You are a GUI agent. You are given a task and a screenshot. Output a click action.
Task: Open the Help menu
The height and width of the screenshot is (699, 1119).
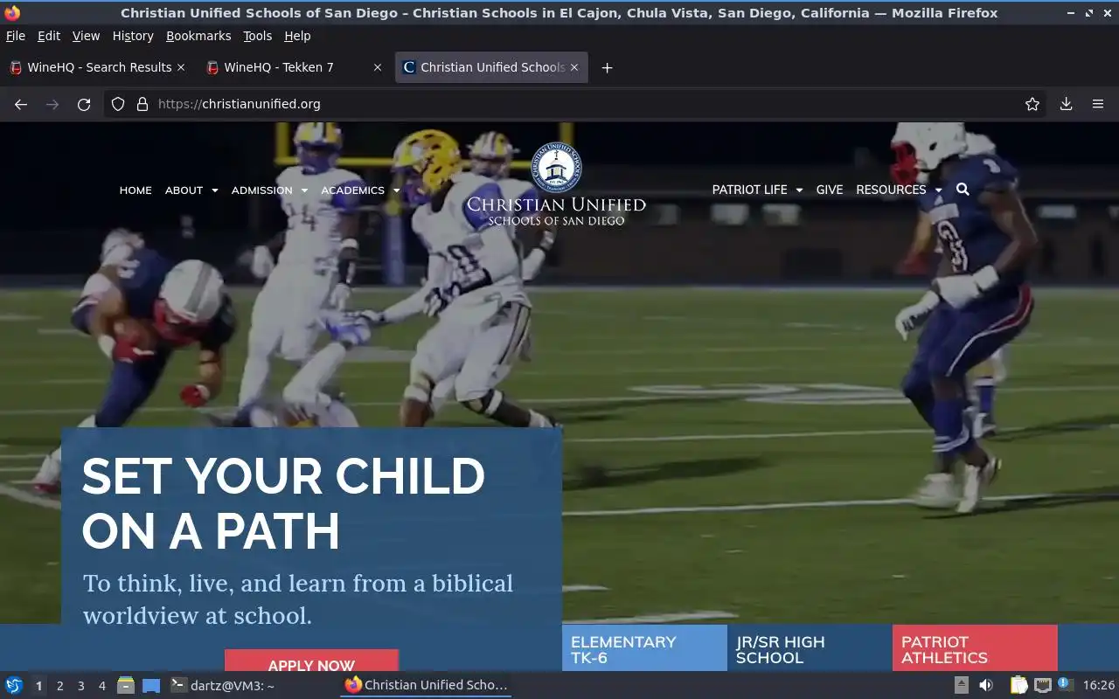tap(297, 36)
